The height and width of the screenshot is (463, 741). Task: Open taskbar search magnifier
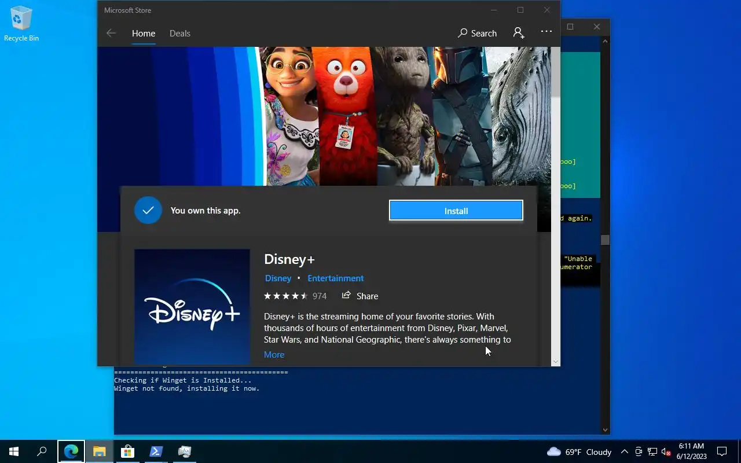coord(42,451)
